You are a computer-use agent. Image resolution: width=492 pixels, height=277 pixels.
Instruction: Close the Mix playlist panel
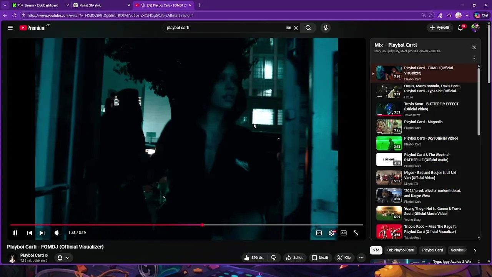pyautogui.click(x=474, y=47)
